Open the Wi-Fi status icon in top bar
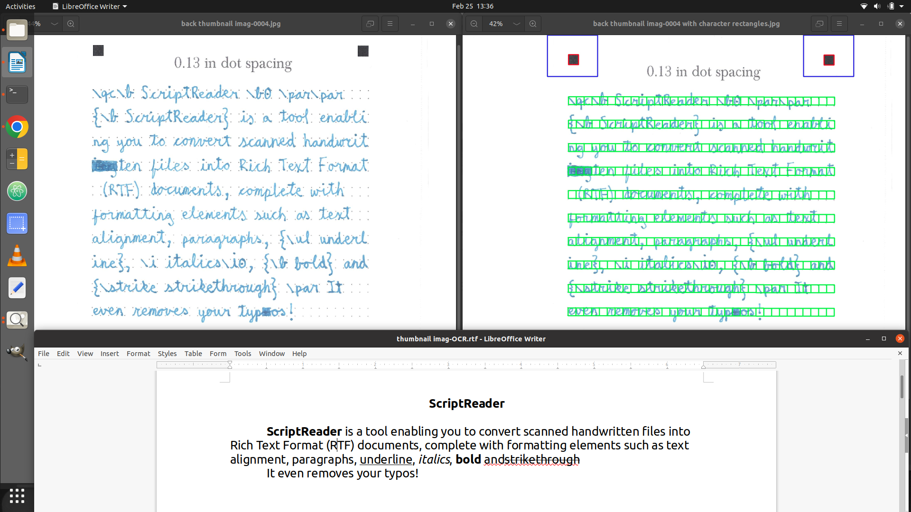This screenshot has height=512, width=911. pos(864,6)
